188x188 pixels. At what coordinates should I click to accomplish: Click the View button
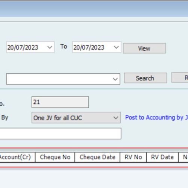pyautogui.click(x=144, y=48)
